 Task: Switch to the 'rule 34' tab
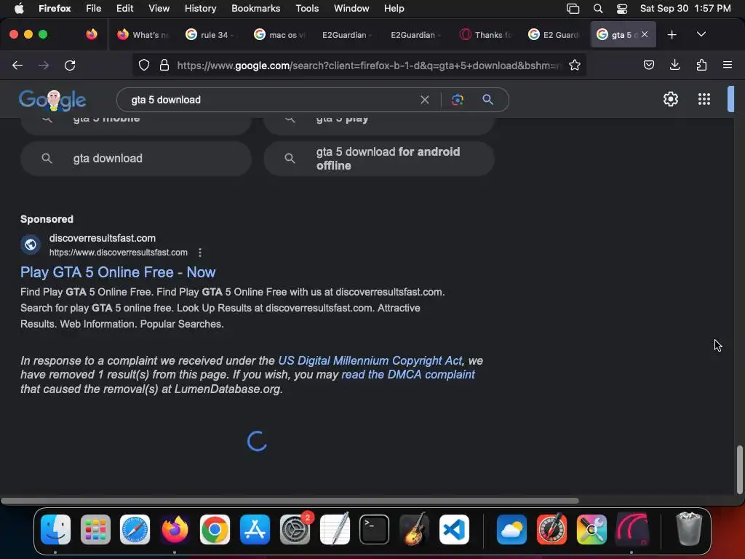click(x=210, y=35)
